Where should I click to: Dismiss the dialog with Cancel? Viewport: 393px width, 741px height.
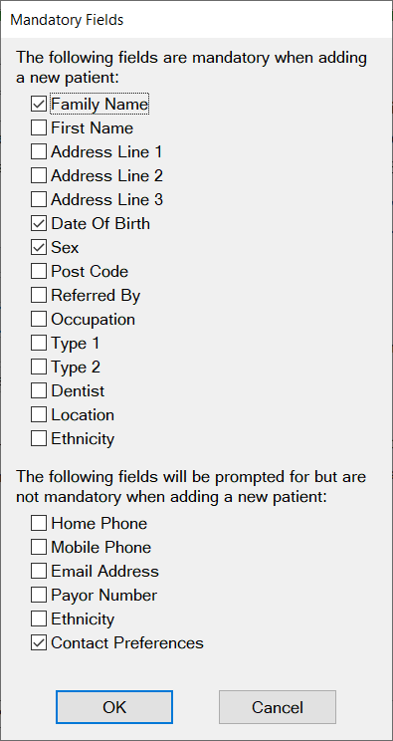tap(278, 707)
